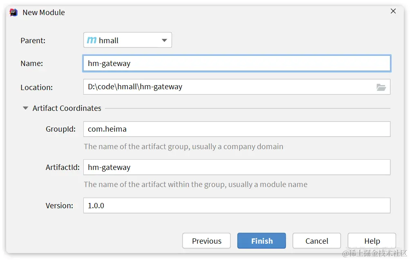Image resolution: width=410 pixels, height=260 pixels.
Task: Click the hint 'usually a module name'
Action: tap(268, 185)
